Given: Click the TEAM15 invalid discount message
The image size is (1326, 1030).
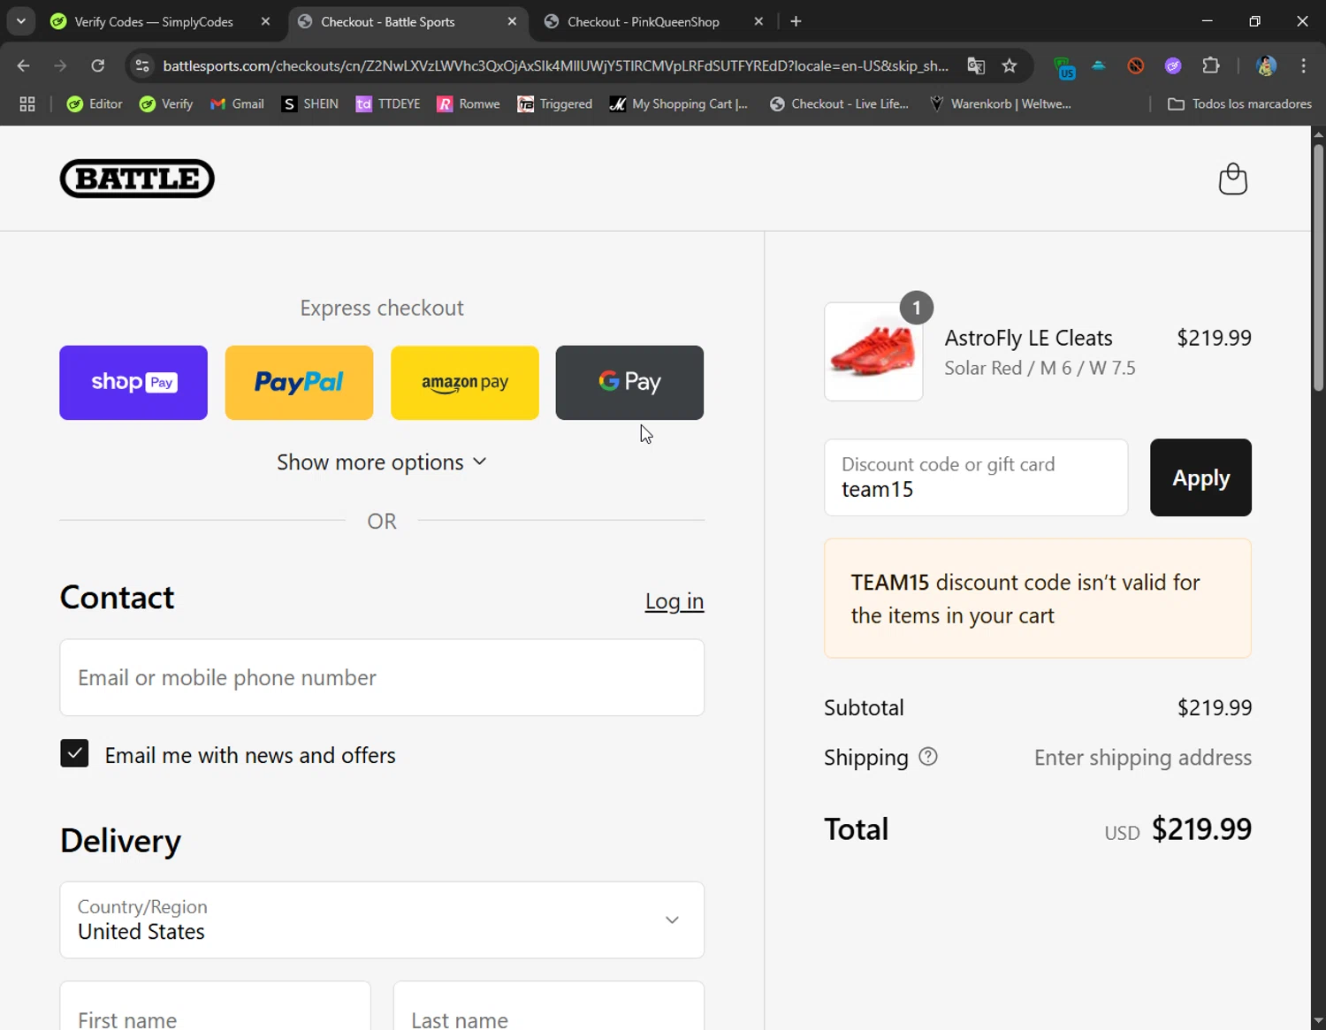Looking at the screenshot, I should point(1038,599).
